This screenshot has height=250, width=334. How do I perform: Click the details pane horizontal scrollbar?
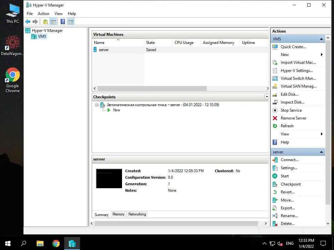pos(176,223)
